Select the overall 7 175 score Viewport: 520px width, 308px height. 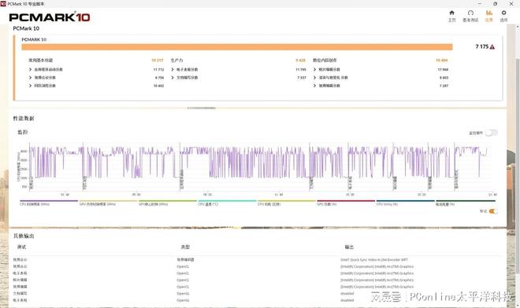482,46
